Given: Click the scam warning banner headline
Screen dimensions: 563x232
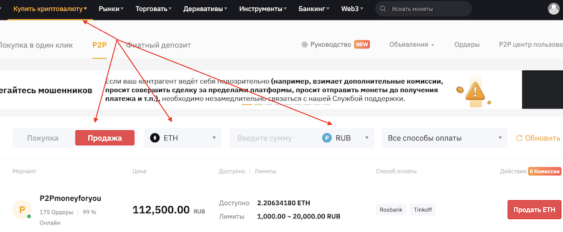Looking at the screenshot, I should point(46,90).
